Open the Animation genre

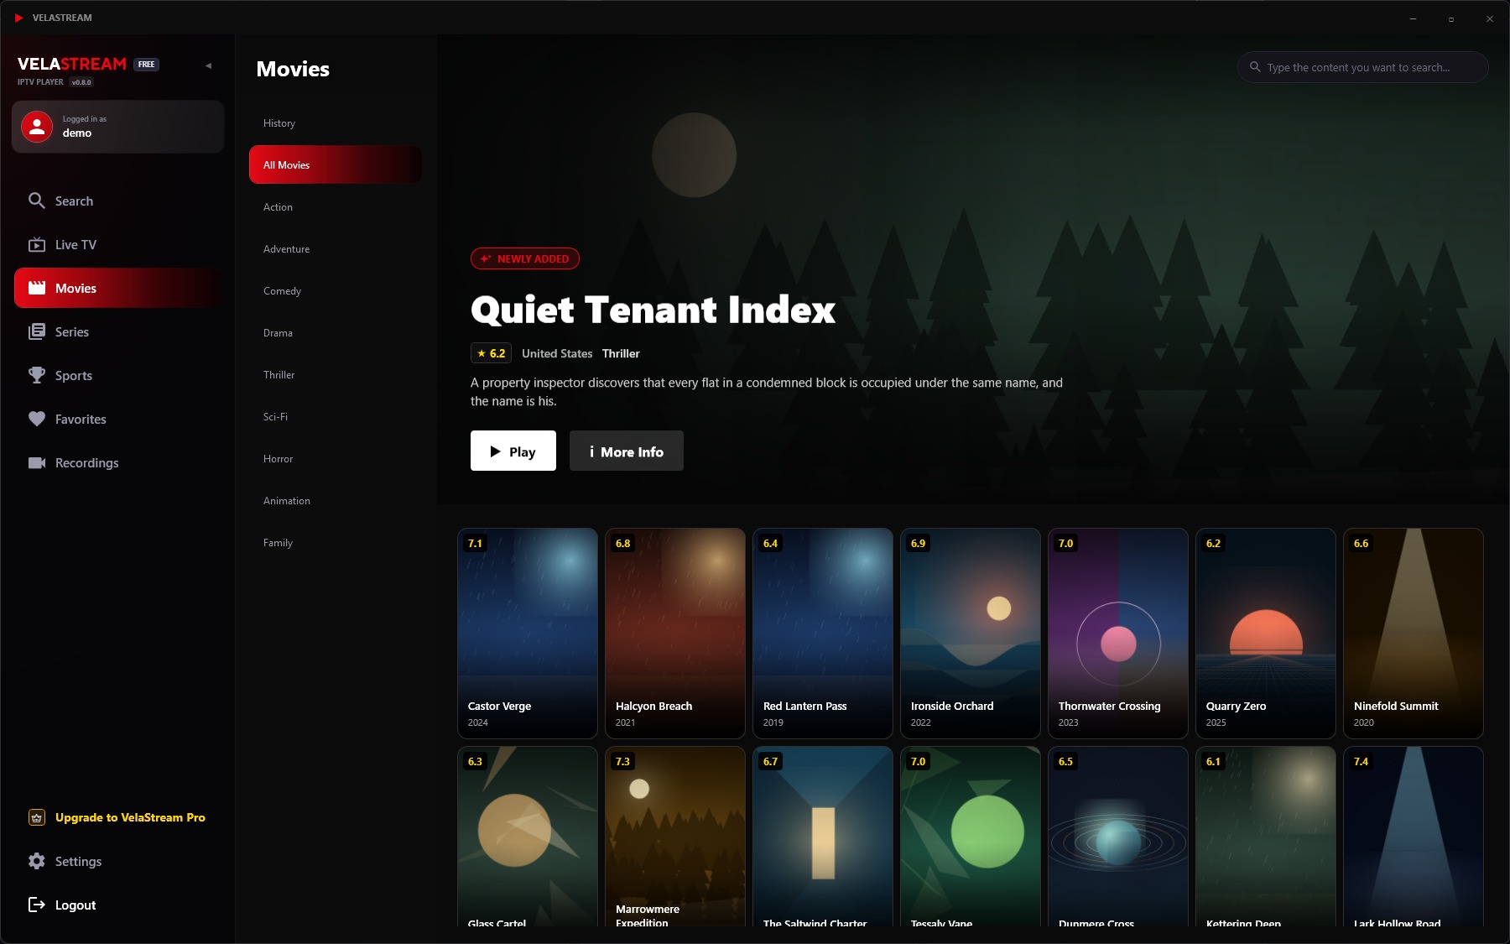(x=336, y=500)
